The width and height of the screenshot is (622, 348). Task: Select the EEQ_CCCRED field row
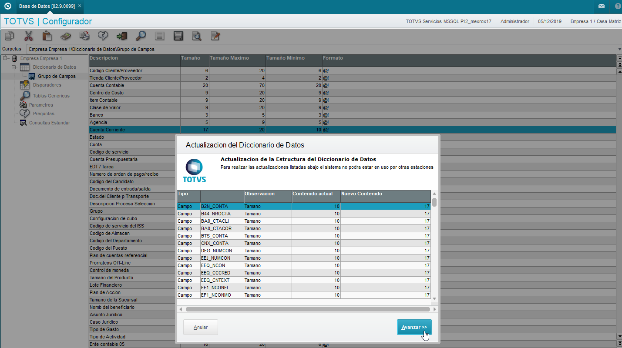[304, 273]
